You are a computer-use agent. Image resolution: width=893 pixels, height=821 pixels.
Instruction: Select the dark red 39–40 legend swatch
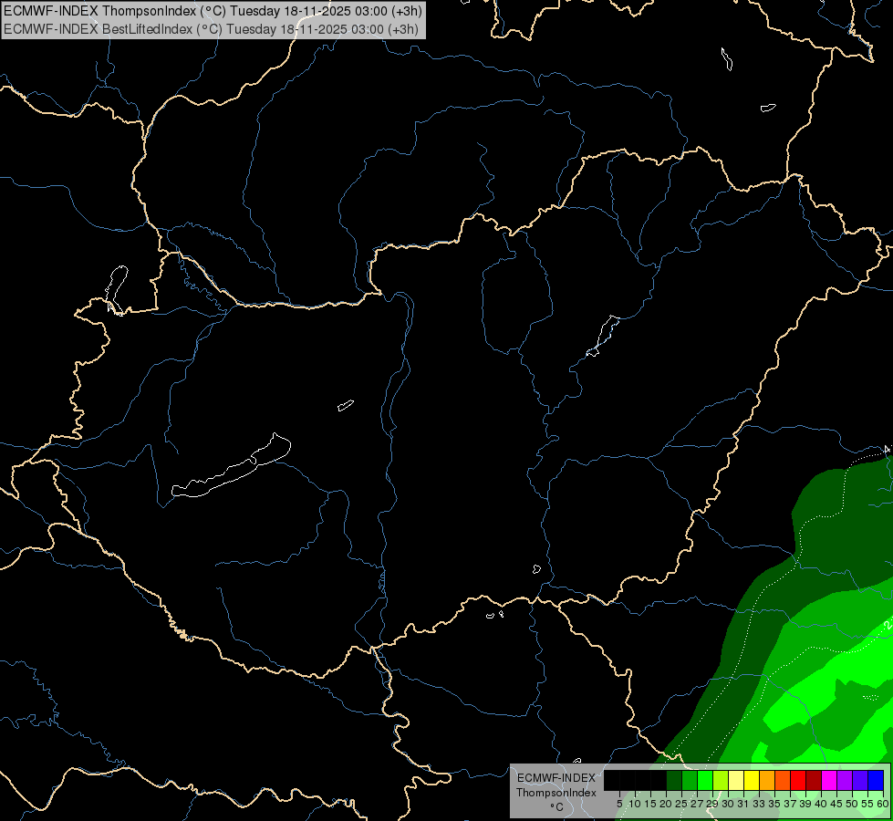814,780
